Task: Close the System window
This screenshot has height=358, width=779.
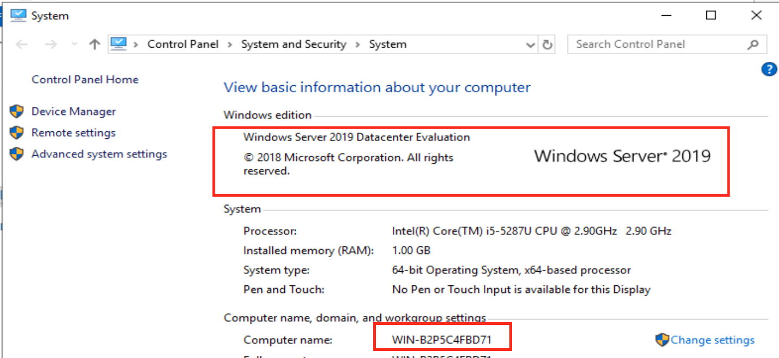Action: pyautogui.click(x=756, y=16)
